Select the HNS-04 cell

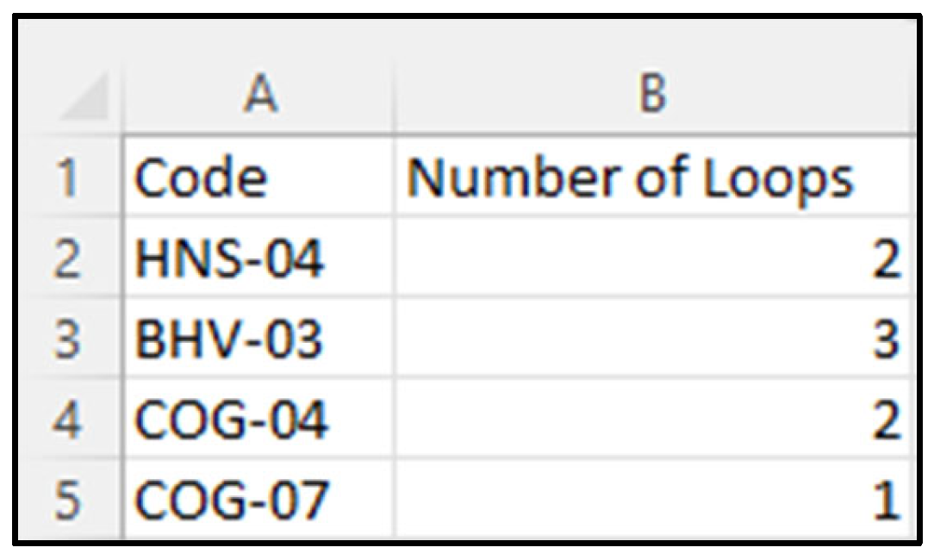(258, 258)
